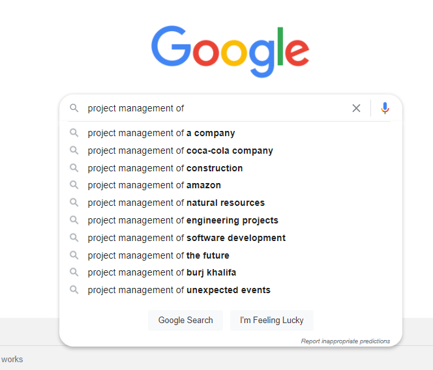The image size is (433, 370).
Task: Open the 'works' footer link
Action: pyautogui.click(x=12, y=359)
